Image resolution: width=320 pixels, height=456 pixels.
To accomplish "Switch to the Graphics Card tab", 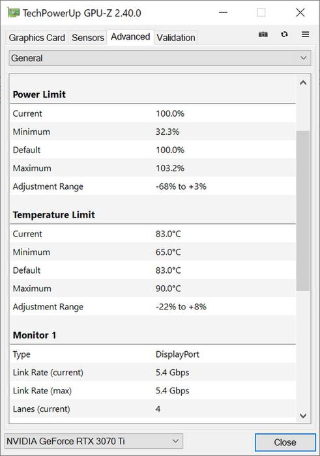I will [37, 38].
